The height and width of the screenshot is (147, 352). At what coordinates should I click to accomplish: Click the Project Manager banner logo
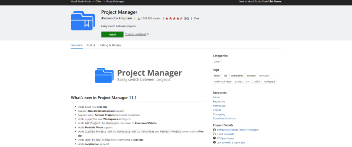(138, 75)
